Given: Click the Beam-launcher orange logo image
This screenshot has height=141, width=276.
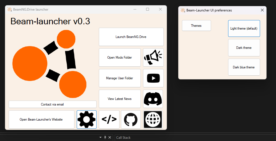Looking at the screenshot, I should 49,64.
